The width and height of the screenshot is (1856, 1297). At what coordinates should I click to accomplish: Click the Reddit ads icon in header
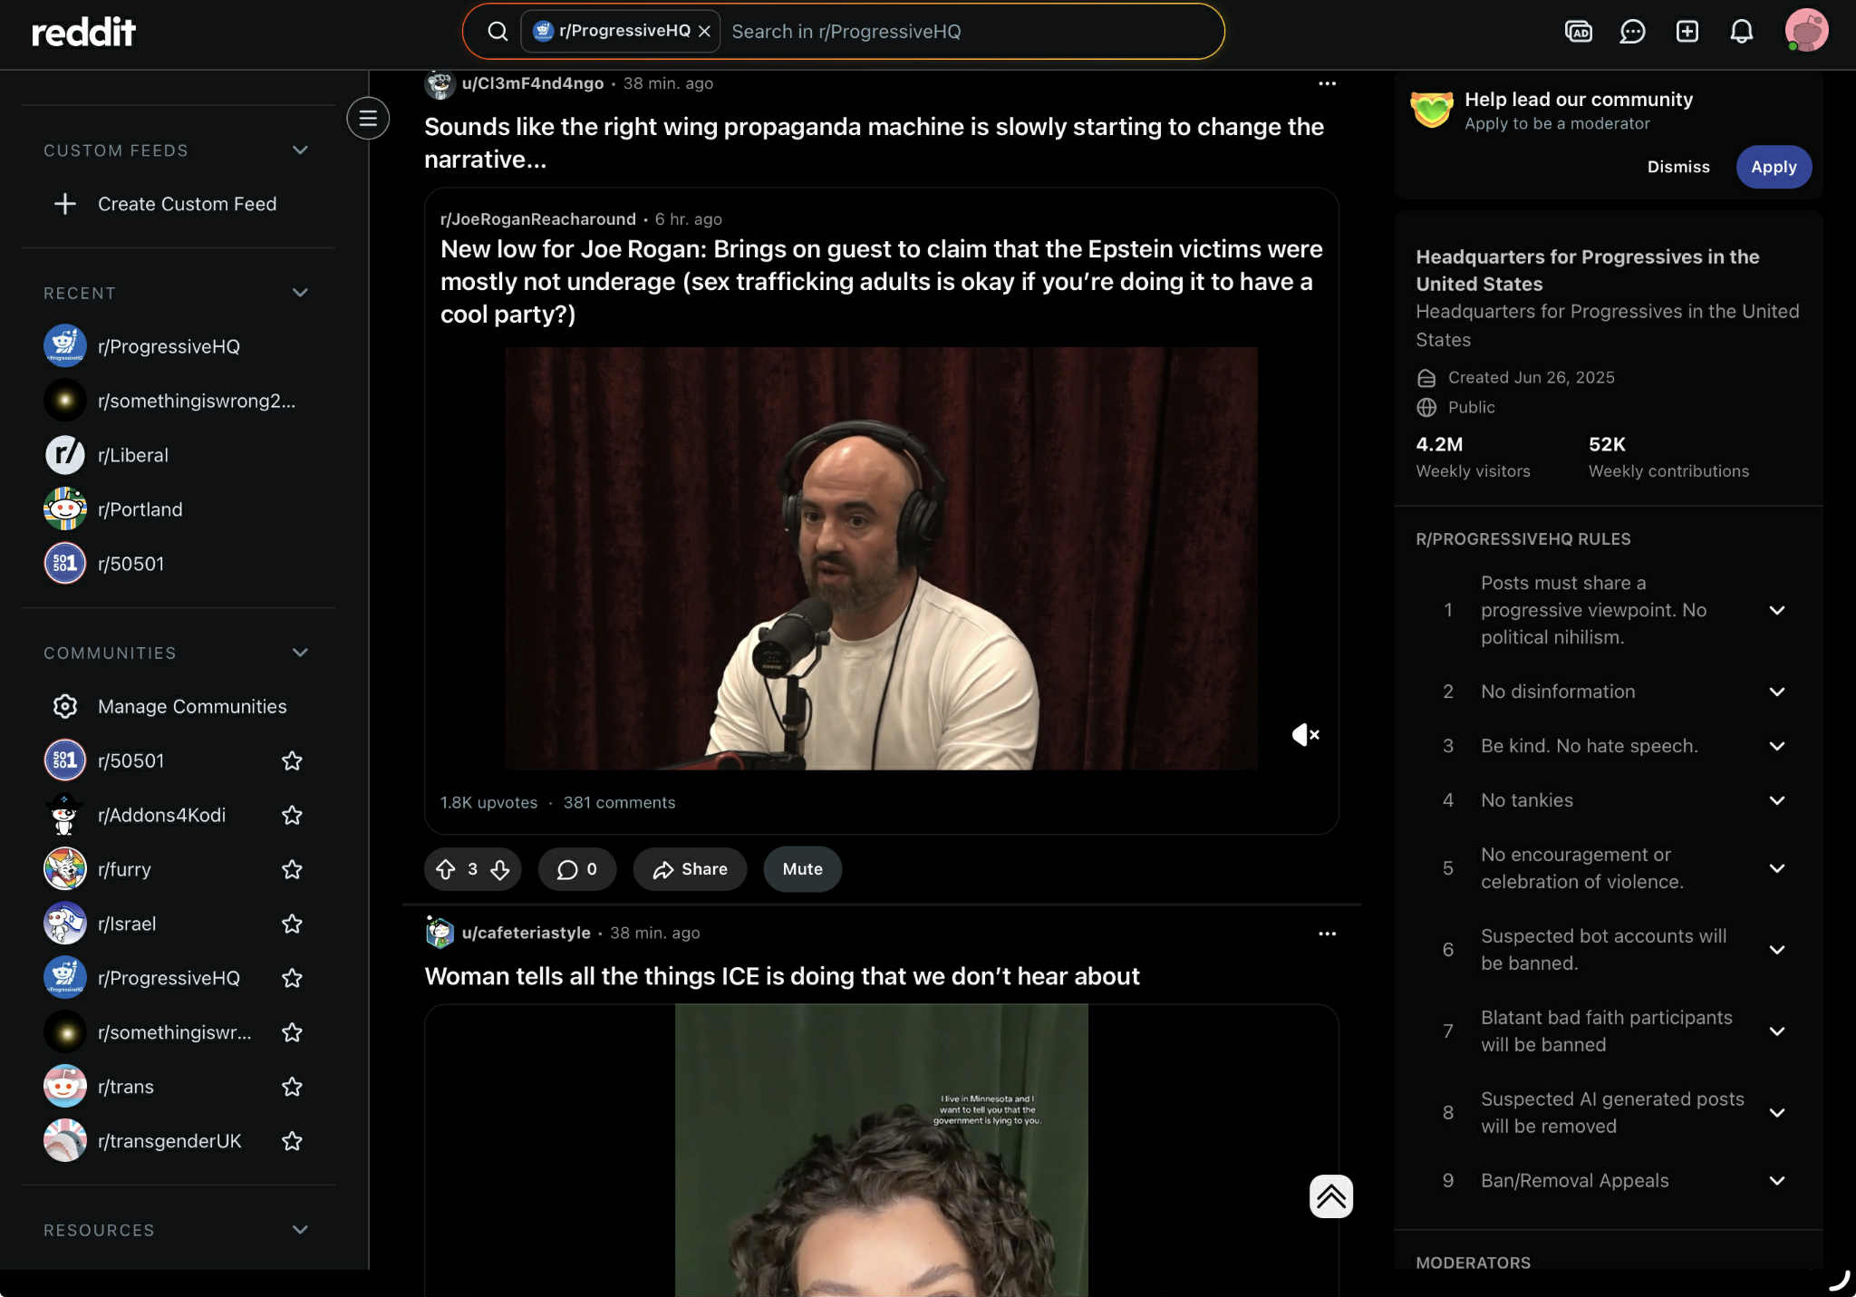point(1578,32)
